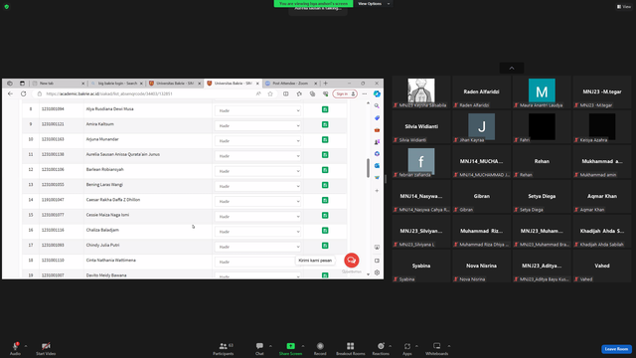Image resolution: width=636 pixels, height=358 pixels.
Task: Open Zoom Apps
Action: point(407,348)
